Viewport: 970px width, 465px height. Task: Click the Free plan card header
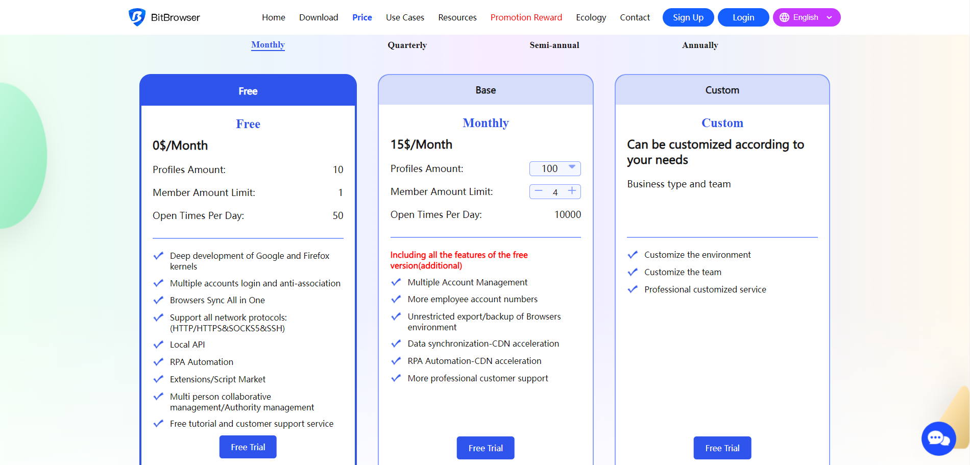pyautogui.click(x=248, y=91)
